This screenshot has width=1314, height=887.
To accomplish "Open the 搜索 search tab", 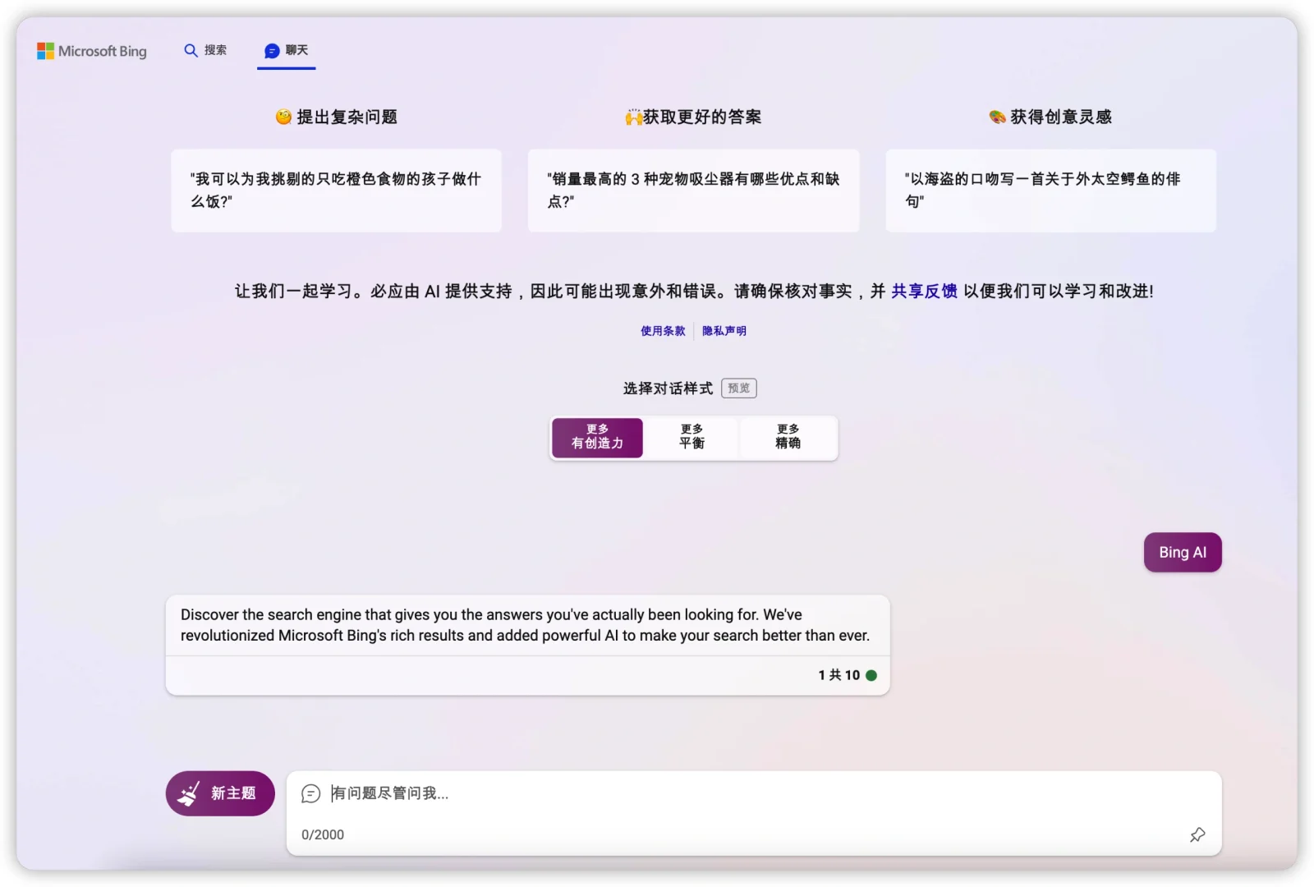I will coord(205,50).
